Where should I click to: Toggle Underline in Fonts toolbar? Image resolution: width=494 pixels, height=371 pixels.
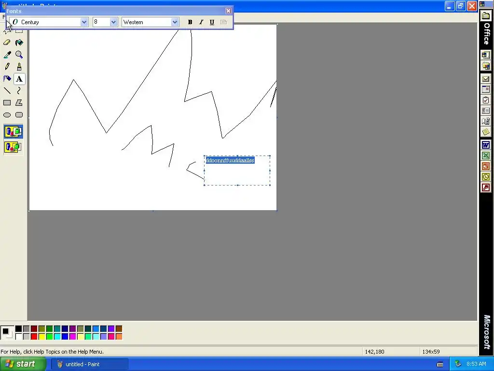click(x=212, y=22)
